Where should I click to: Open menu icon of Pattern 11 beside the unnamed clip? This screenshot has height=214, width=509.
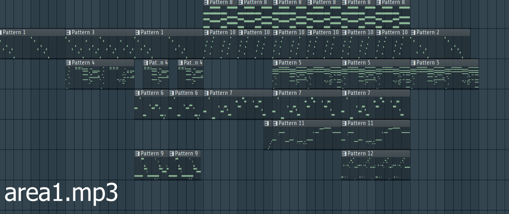pyautogui.click(x=275, y=123)
